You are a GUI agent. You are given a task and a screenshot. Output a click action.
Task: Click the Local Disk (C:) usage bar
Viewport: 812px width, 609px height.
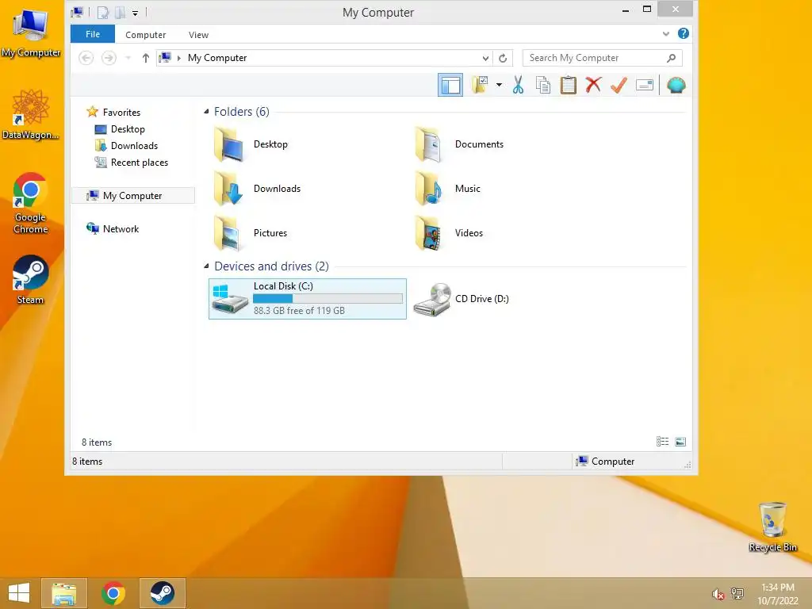pos(327,298)
